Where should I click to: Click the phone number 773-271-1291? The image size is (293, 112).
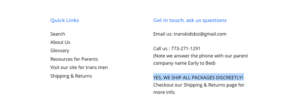click(x=186, y=49)
